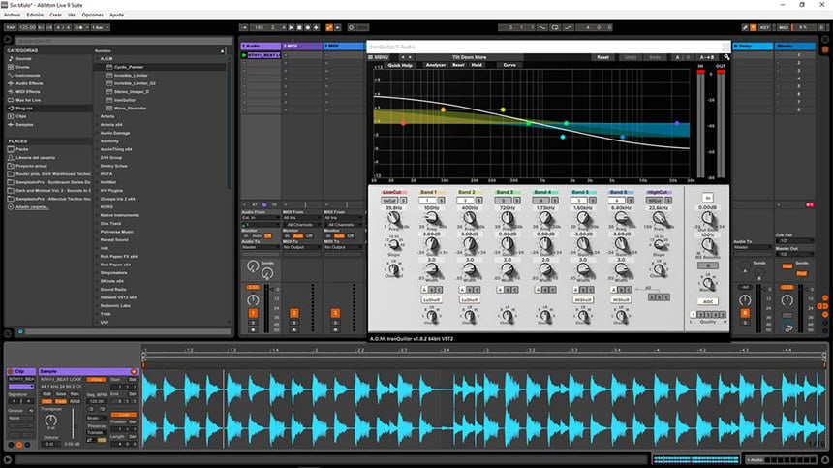Open the 1 Bar quantization dropdown

click(x=101, y=27)
